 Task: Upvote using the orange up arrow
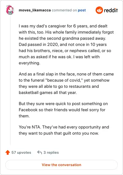point(8,152)
